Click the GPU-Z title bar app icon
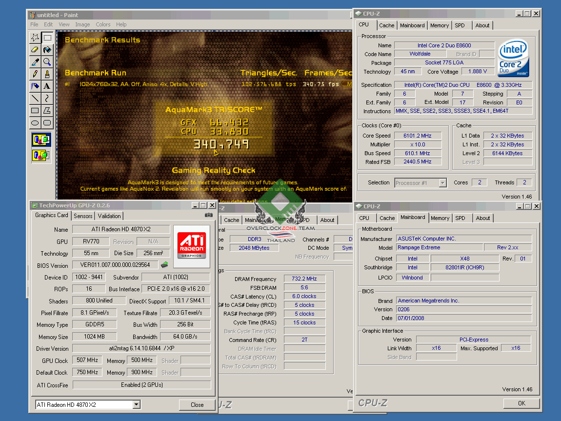The image size is (561, 421). [x=35, y=205]
